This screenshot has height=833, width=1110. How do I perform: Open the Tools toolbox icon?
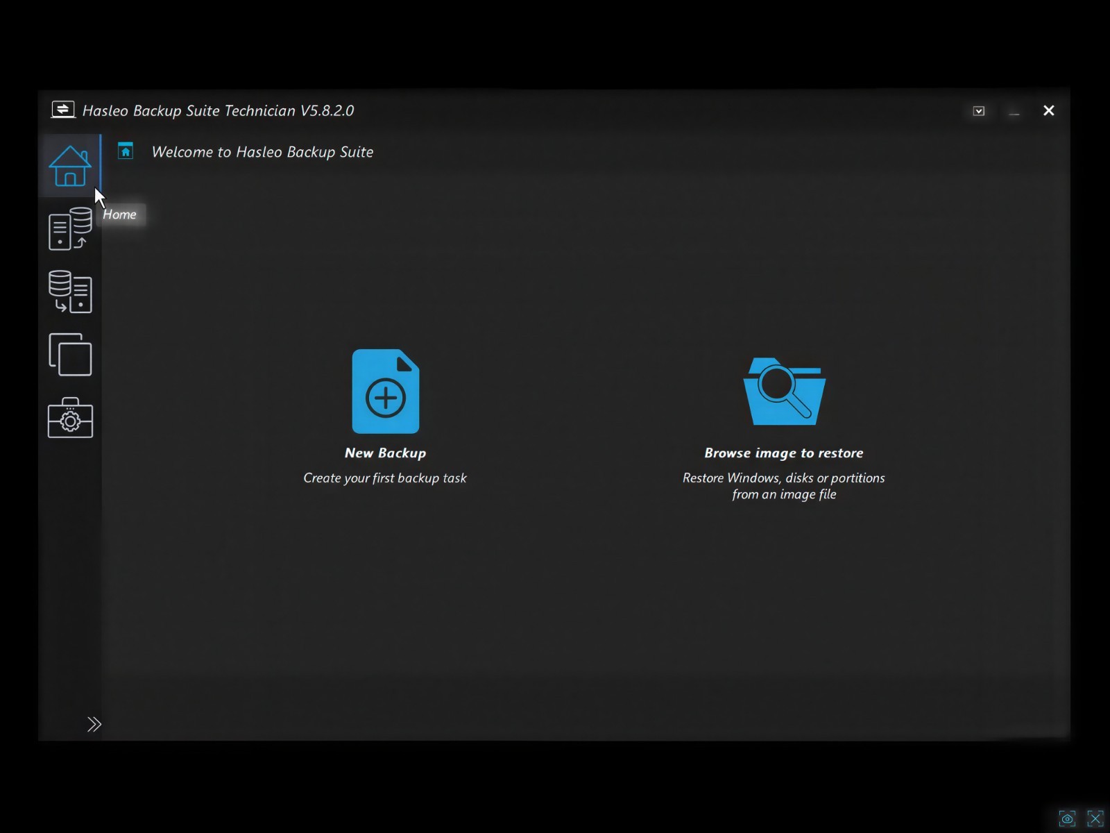click(x=70, y=418)
